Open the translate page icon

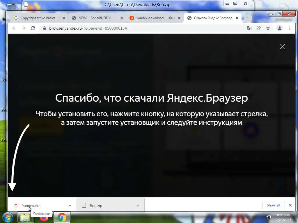(249, 28)
